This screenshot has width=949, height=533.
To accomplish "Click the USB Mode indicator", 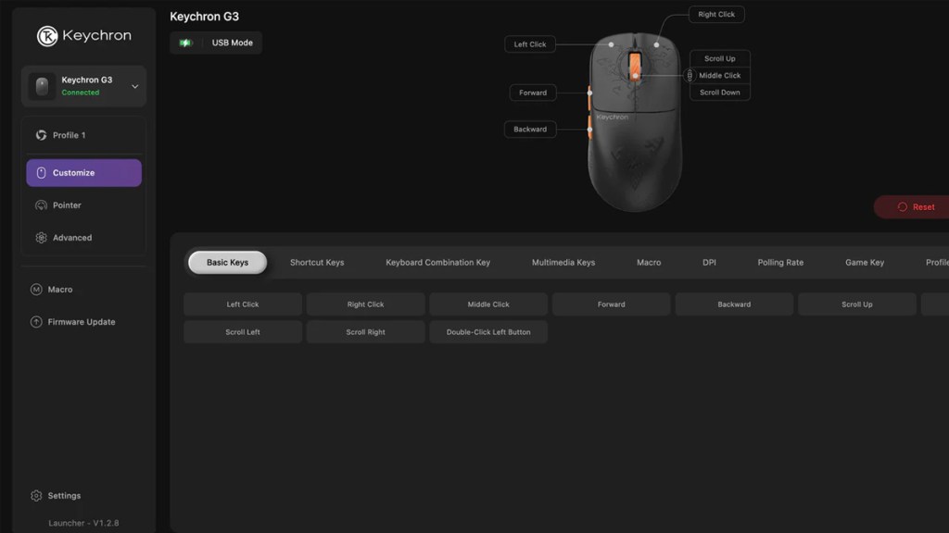I will click(x=216, y=43).
